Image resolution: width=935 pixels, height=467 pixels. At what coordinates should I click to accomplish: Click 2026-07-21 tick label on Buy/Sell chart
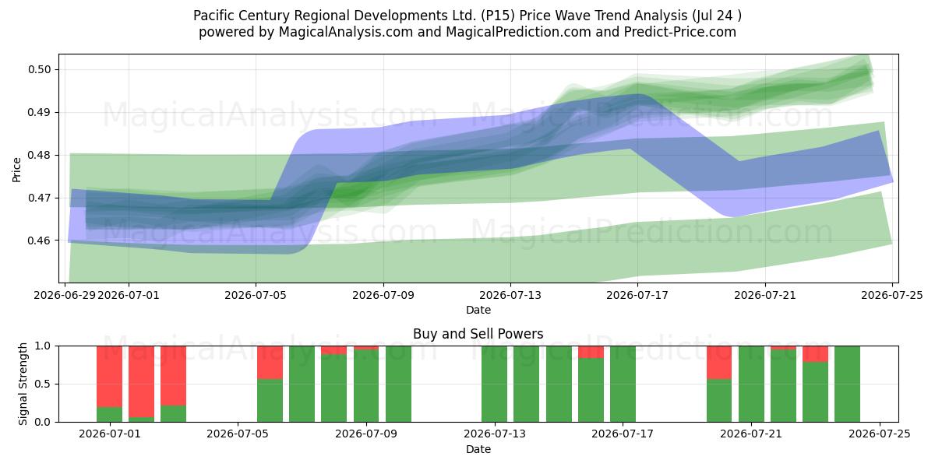pos(751,434)
